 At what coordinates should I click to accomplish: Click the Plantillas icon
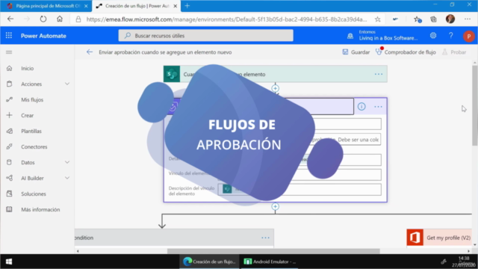tap(9, 132)
